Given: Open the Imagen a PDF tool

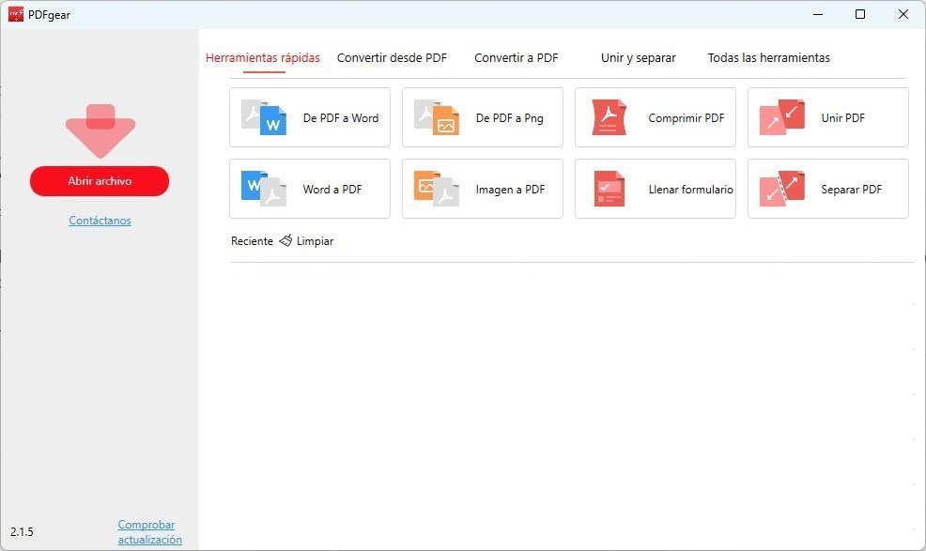Looking at the screenshot, I should click(482, 189).
